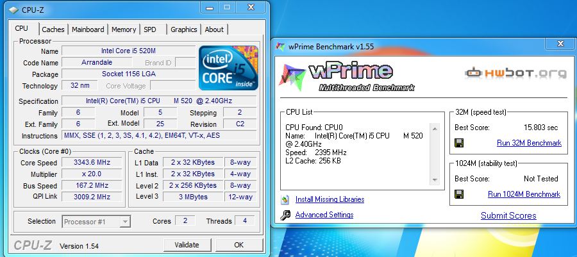Close the wPrime Benchmark window
The width and height of the screenshot is (577, 257).
pyautogui.click(x=560, y=44)
